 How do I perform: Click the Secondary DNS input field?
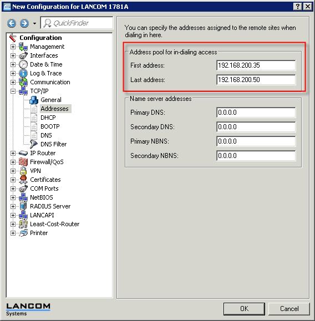point(256,127)
